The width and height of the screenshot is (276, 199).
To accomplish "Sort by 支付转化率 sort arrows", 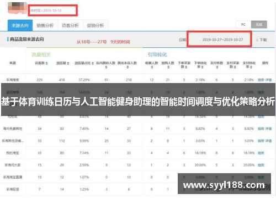I will pyautogui.click(x=251, y=67).
